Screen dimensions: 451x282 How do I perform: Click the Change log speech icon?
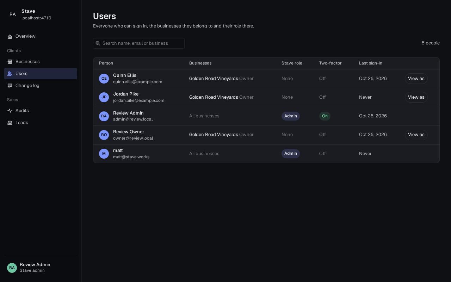10,86
